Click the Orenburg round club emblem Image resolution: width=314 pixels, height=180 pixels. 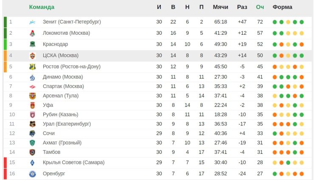(32, 174)
